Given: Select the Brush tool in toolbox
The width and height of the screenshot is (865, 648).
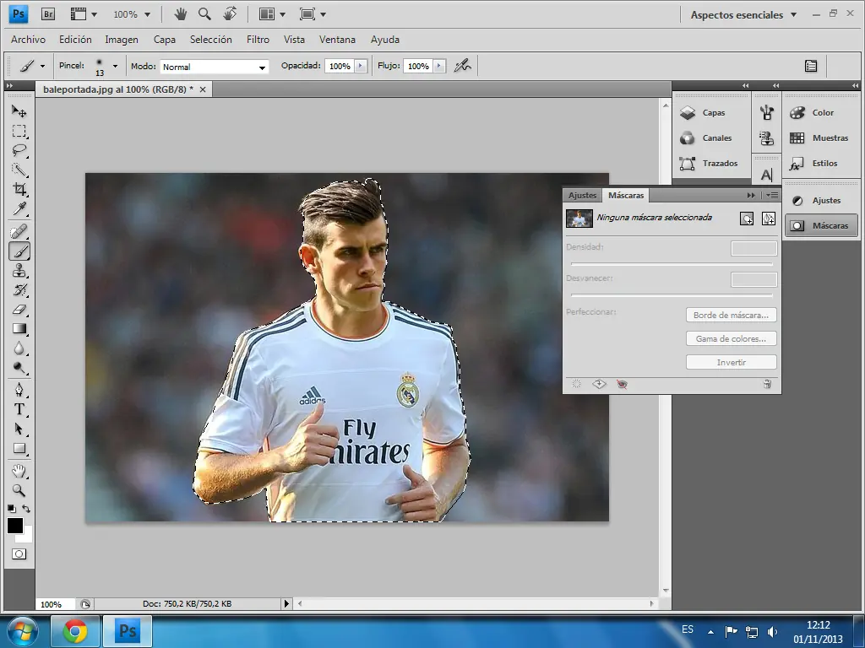Looking at the screenshot, I should [19, 251].
